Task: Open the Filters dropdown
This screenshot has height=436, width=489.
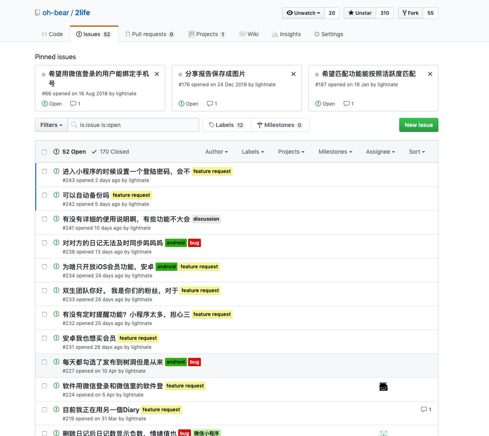Action: point(51,125)
